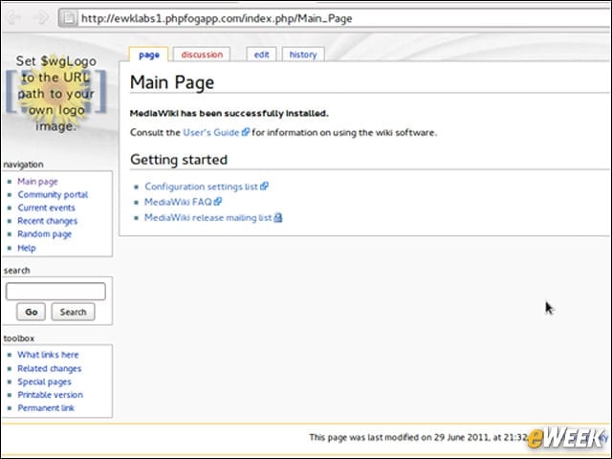Select the page tab
Screen dimensions: 612x459
pyautogui.click(x=149, y=55)
